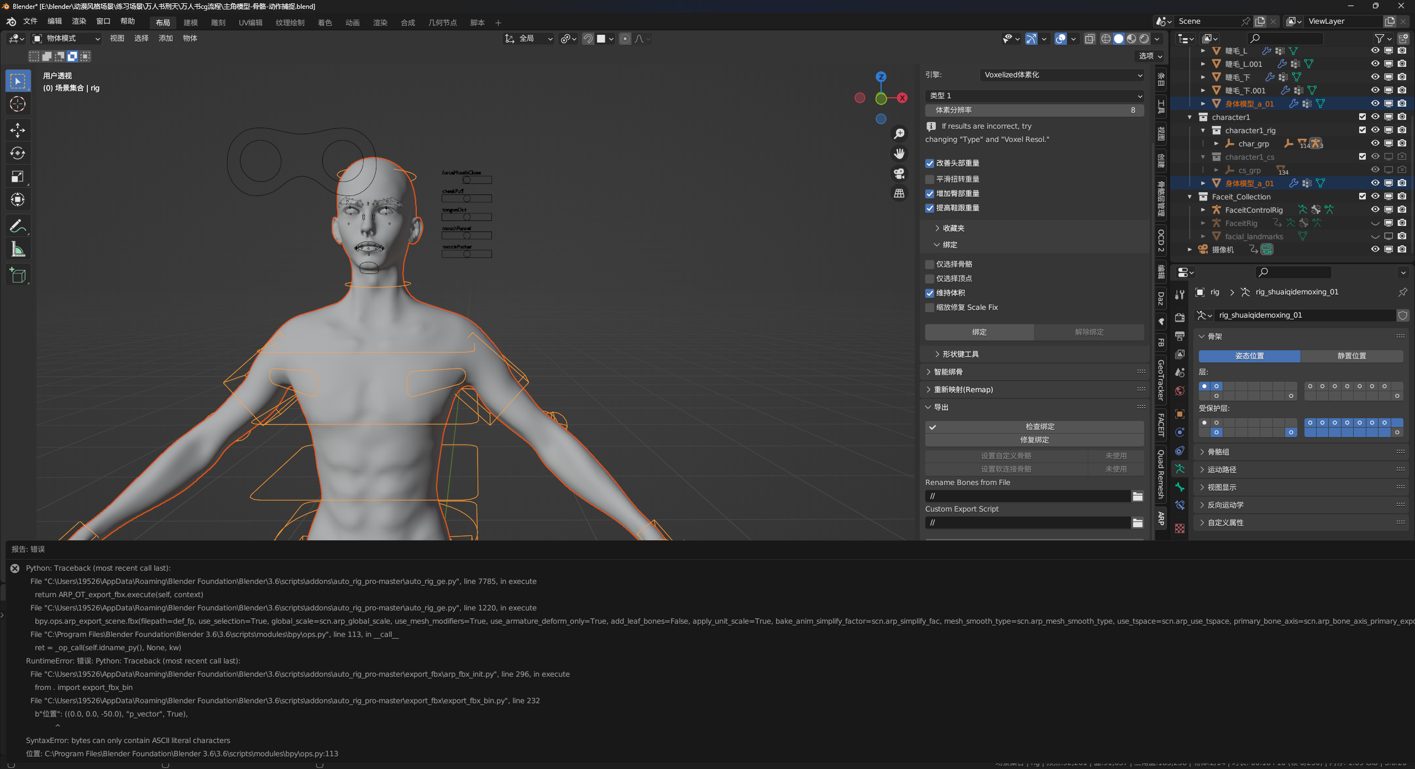Click the rig_shuaiqidemoxing_01 name field
Screen dimensions: 1415x769
[1304, 315]
